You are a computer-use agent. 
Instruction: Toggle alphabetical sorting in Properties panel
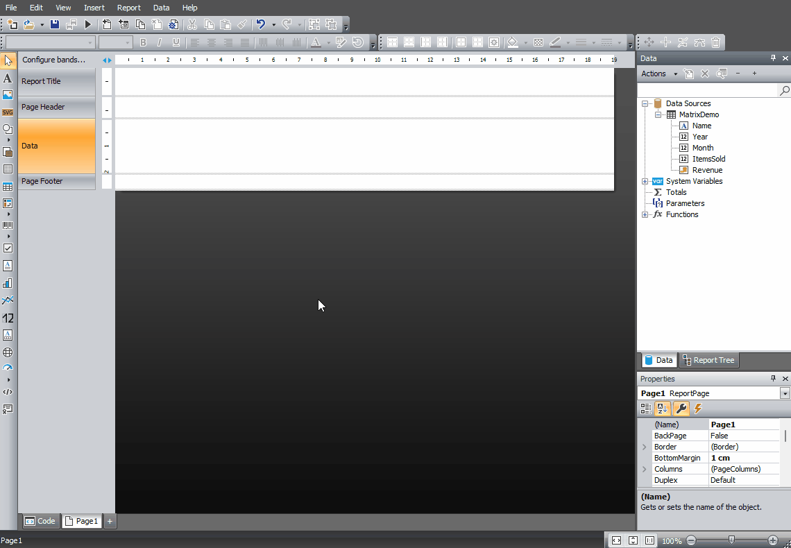663,409
